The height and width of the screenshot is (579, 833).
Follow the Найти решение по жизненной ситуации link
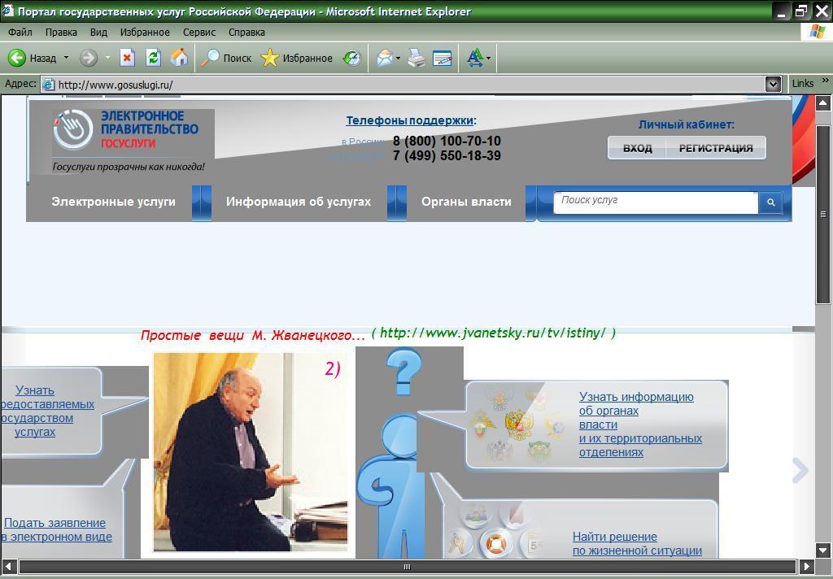click(636, 543)
